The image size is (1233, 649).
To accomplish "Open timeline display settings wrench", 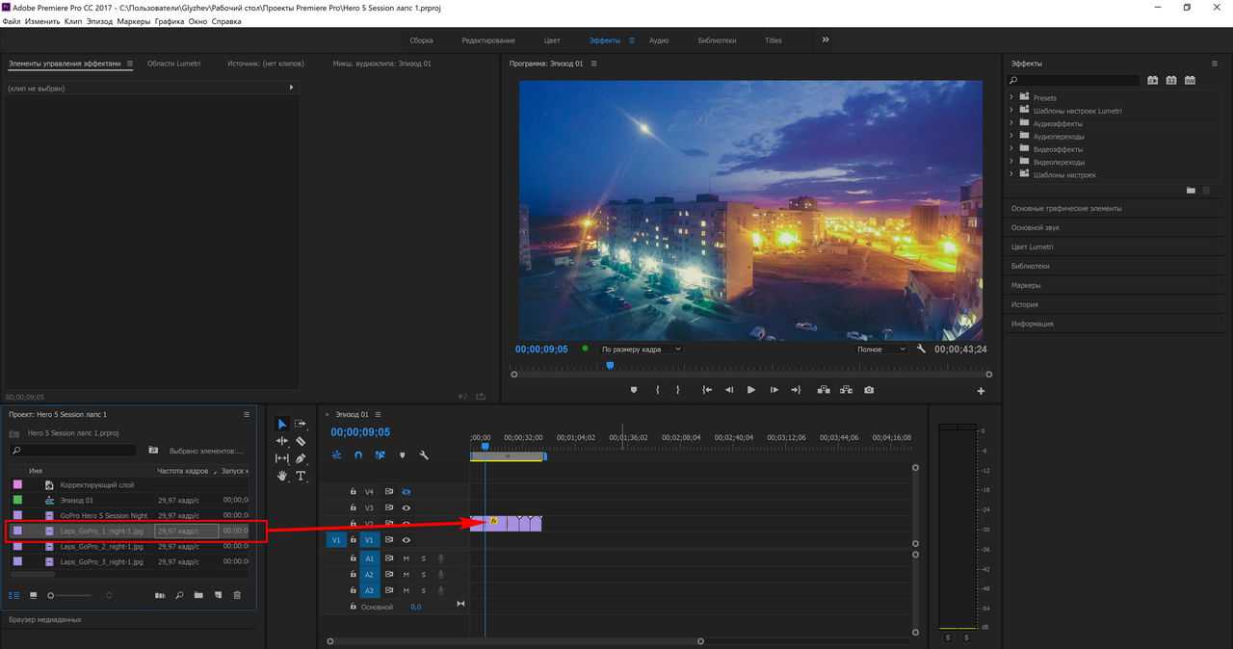I will (424, 455).
